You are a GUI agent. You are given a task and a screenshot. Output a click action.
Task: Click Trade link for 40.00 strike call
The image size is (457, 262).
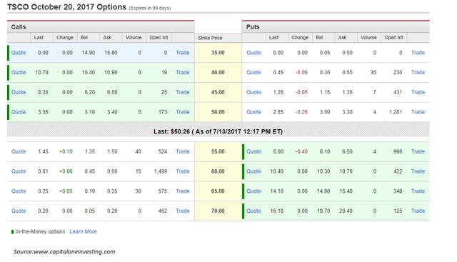pos(183,72)
